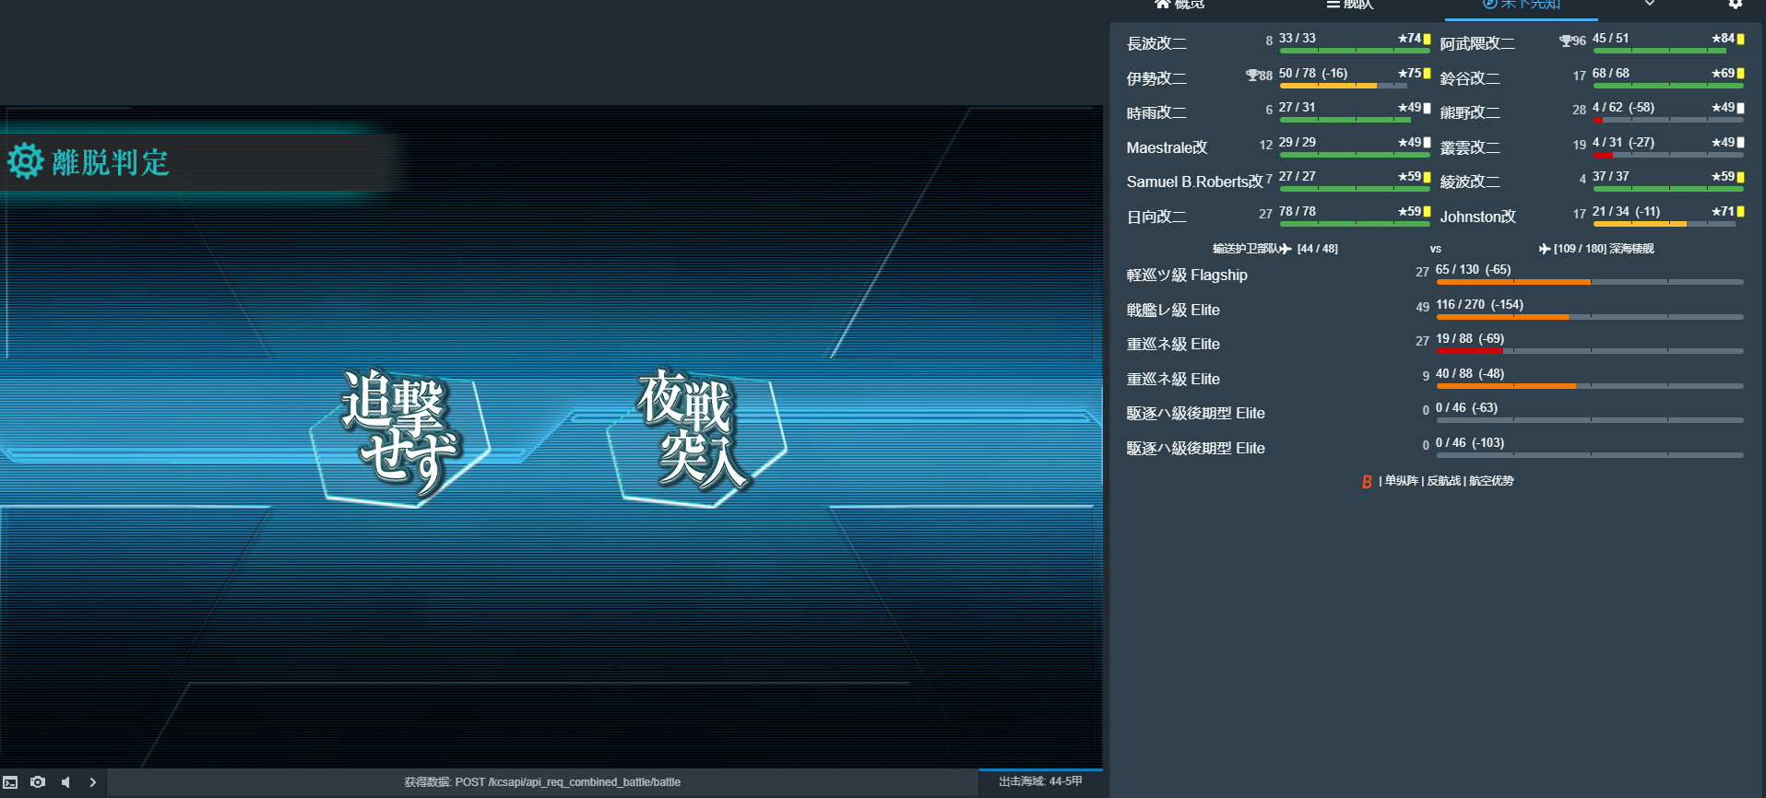Select ship 長波改二 in the fleet list
1766x798 pixels.
pos(1156,44)
